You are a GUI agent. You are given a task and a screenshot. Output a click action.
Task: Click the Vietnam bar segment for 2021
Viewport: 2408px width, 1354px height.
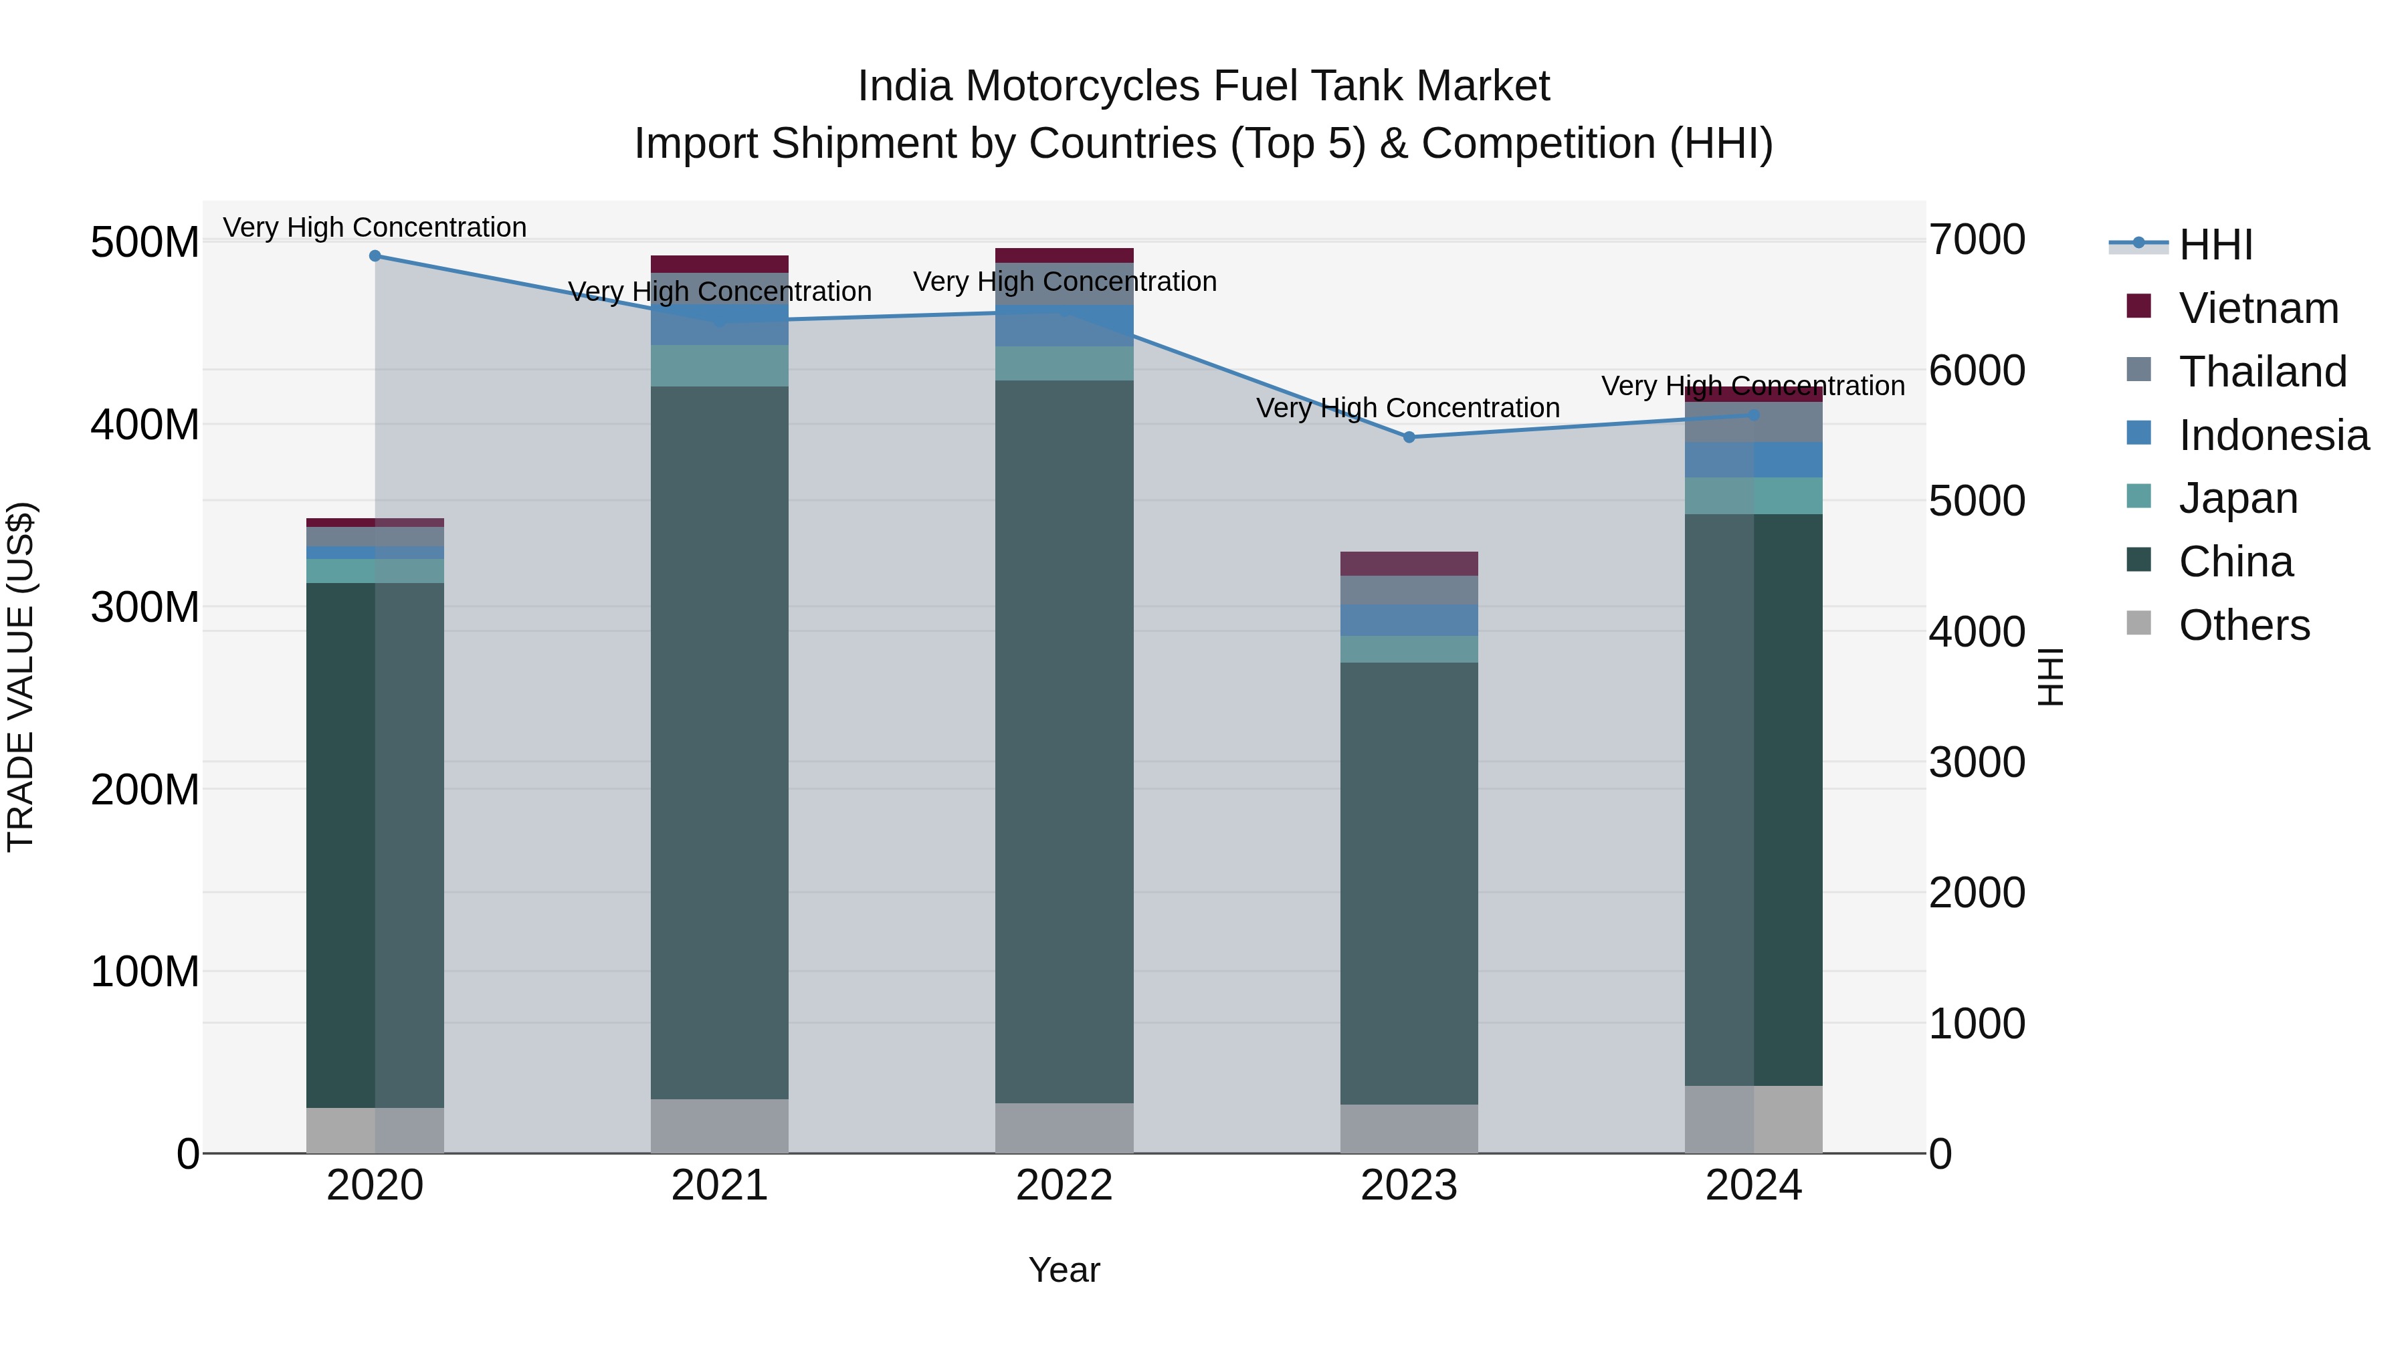tap(720, 263)
